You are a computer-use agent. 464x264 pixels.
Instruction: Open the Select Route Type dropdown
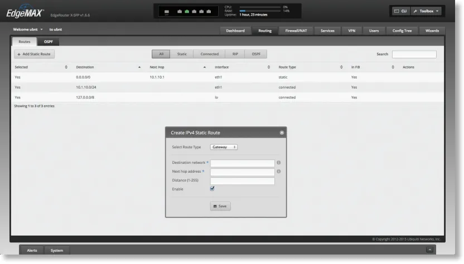click(x=224, y=147)
